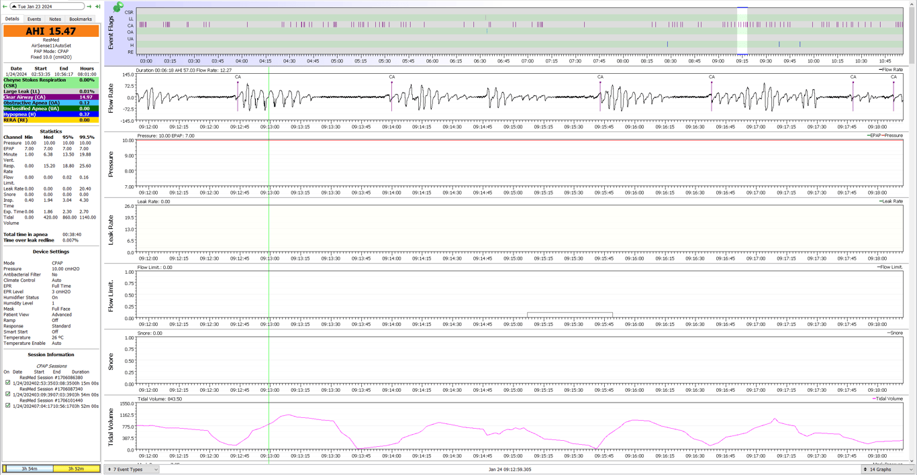Switch to the Details tab
917x475 pixels.
point(12,19)
